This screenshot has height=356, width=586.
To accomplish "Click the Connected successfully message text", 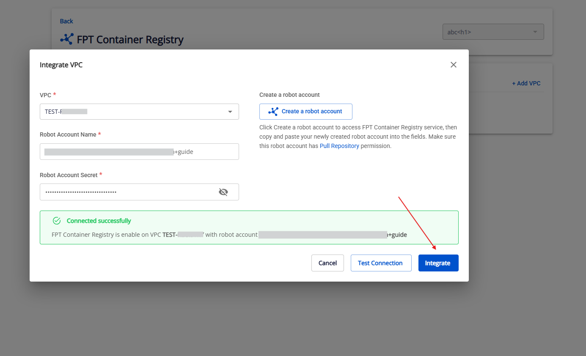I will point(99,221).
